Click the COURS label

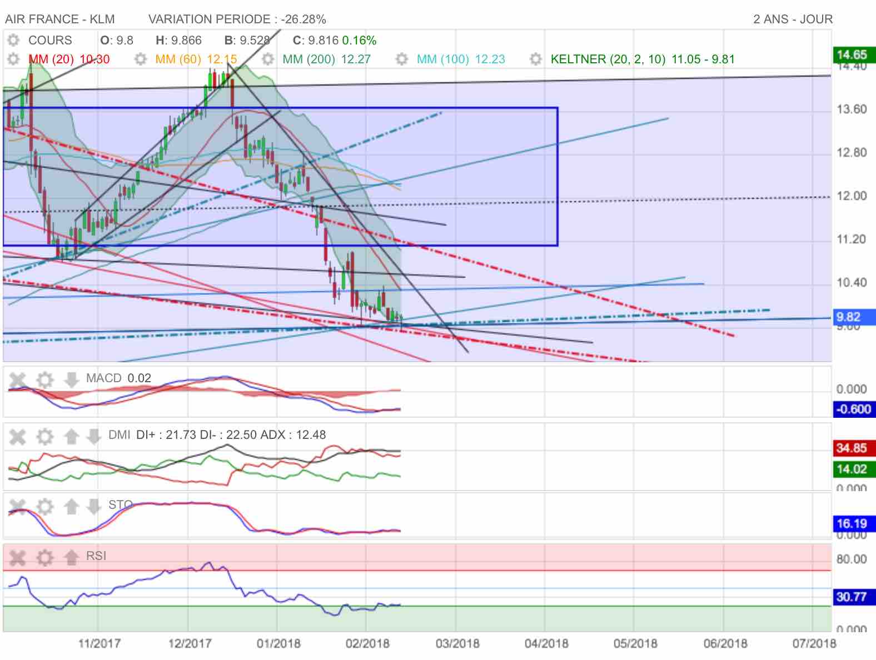pos(50,40)
